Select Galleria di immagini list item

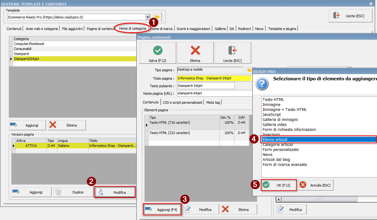[x=280, y=119]
